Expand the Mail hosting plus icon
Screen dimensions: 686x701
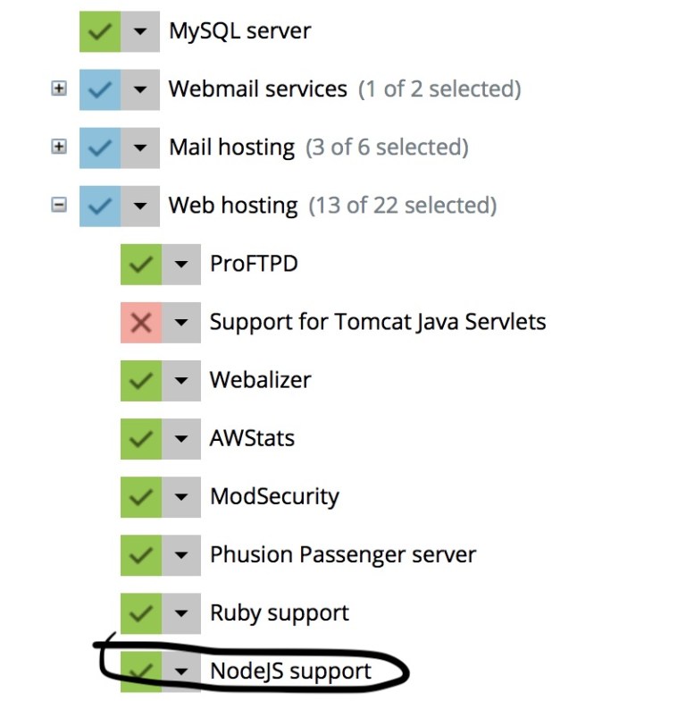(x=59, y=147)
